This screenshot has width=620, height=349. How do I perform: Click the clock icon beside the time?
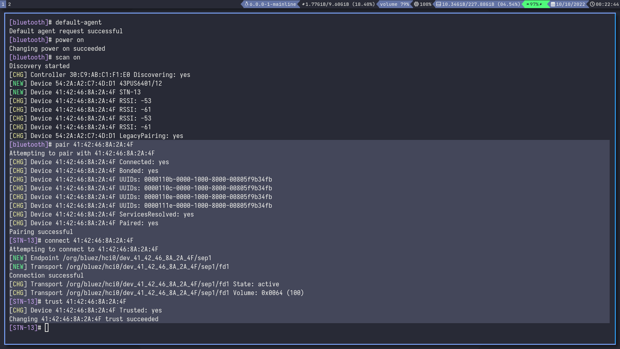click(x=592, y=4)
